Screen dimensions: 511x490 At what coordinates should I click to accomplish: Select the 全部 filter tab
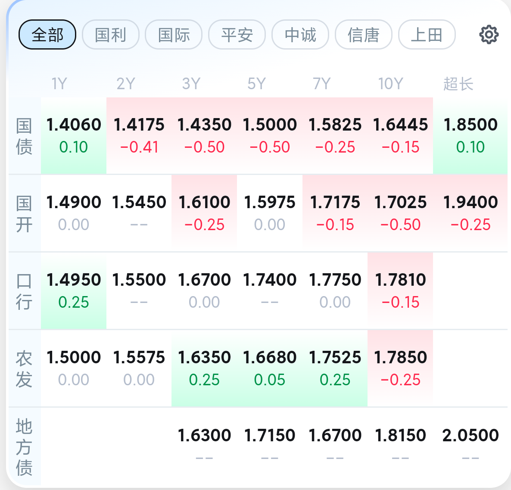47,34
